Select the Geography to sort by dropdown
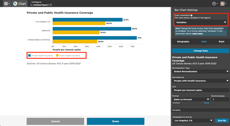230x126 pixels. click(193, 121)
